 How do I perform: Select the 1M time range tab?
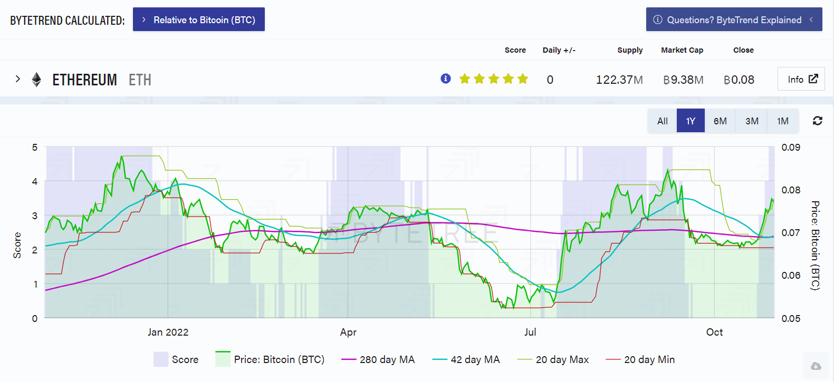click(783, 121)
